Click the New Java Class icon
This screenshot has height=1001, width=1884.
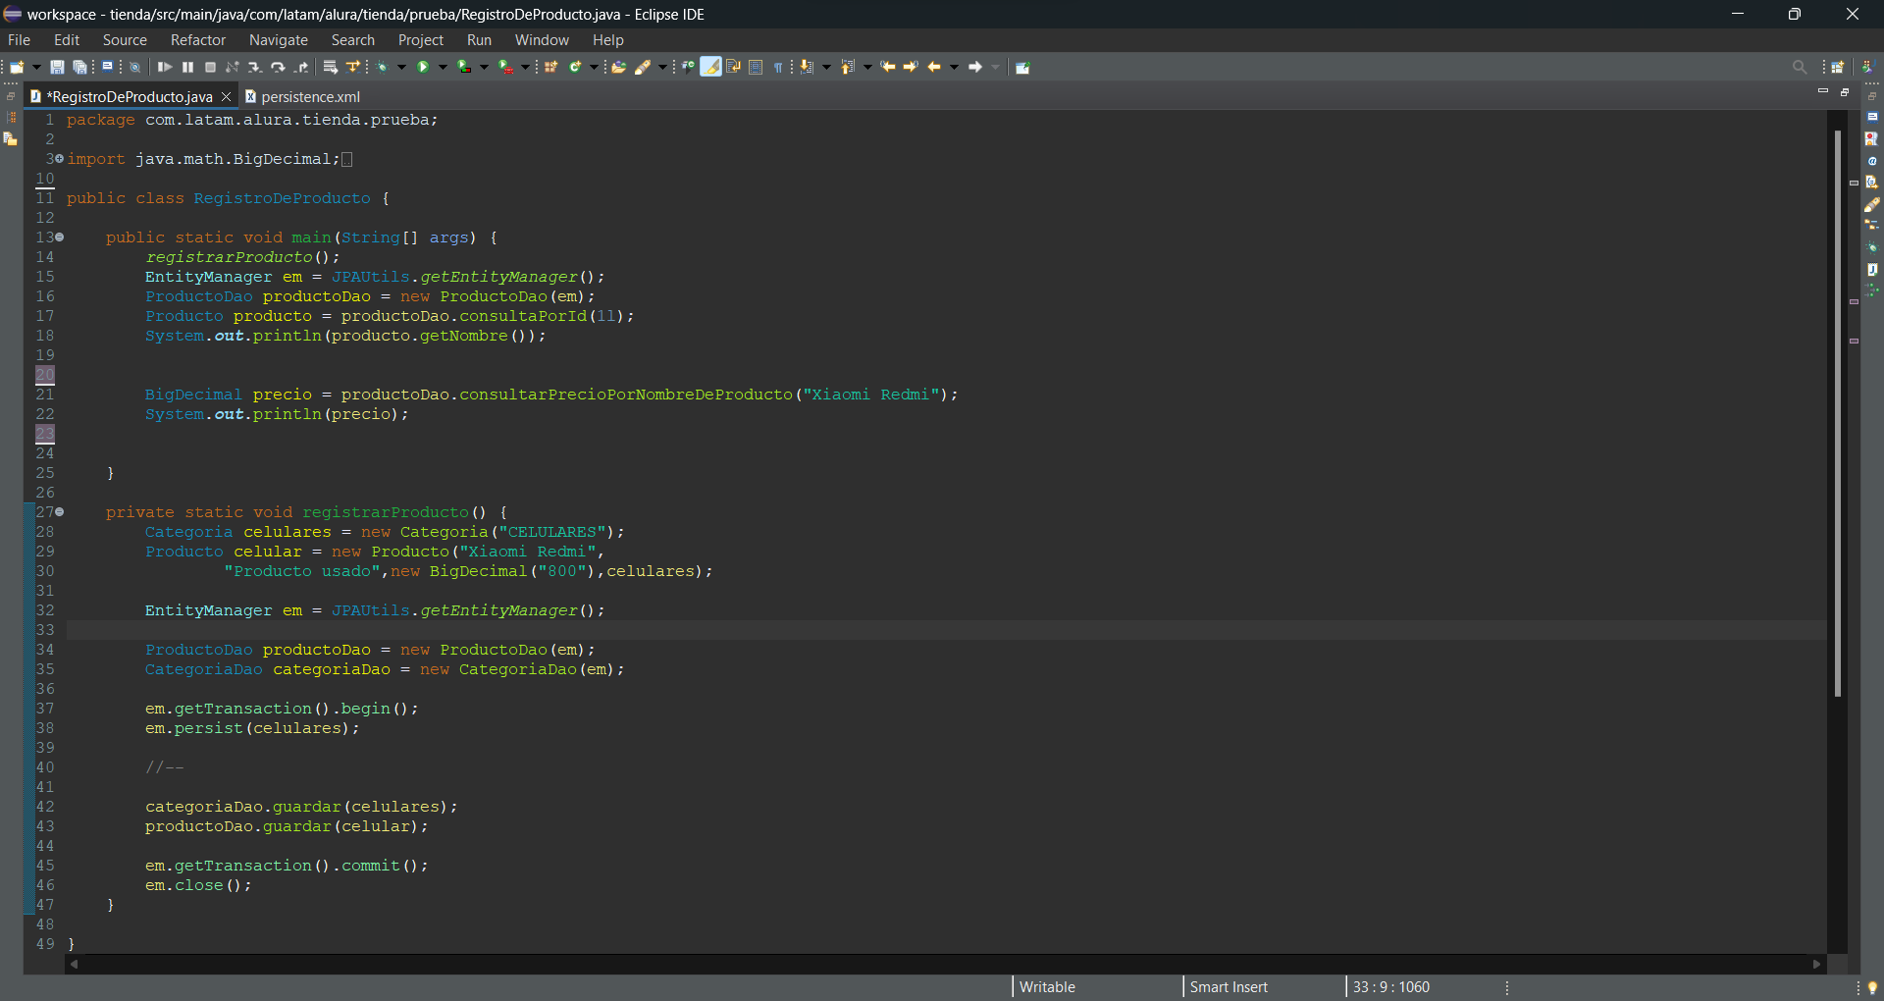click(575, 67)
